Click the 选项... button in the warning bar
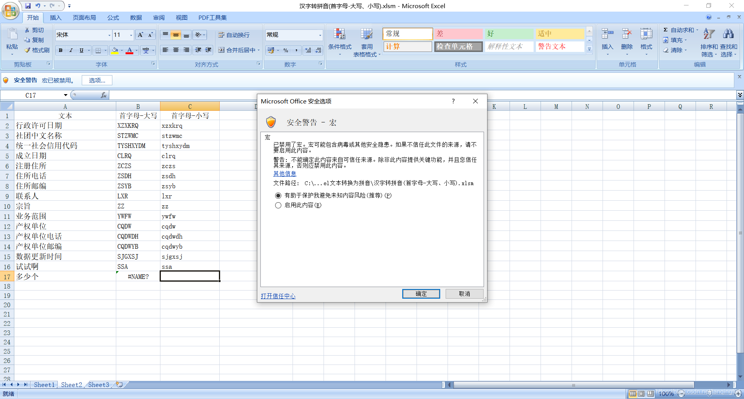Screen dimensions: 744x399 click(97, 80)
